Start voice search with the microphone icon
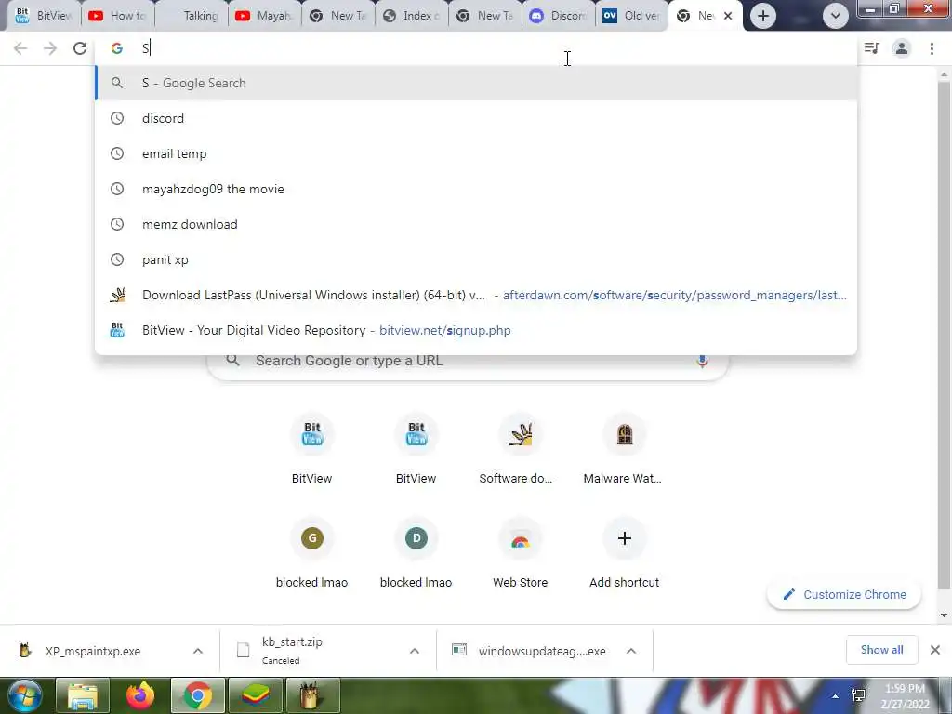Image resolution: width=952 pixels, height=714 pixels. click(702, 361)
